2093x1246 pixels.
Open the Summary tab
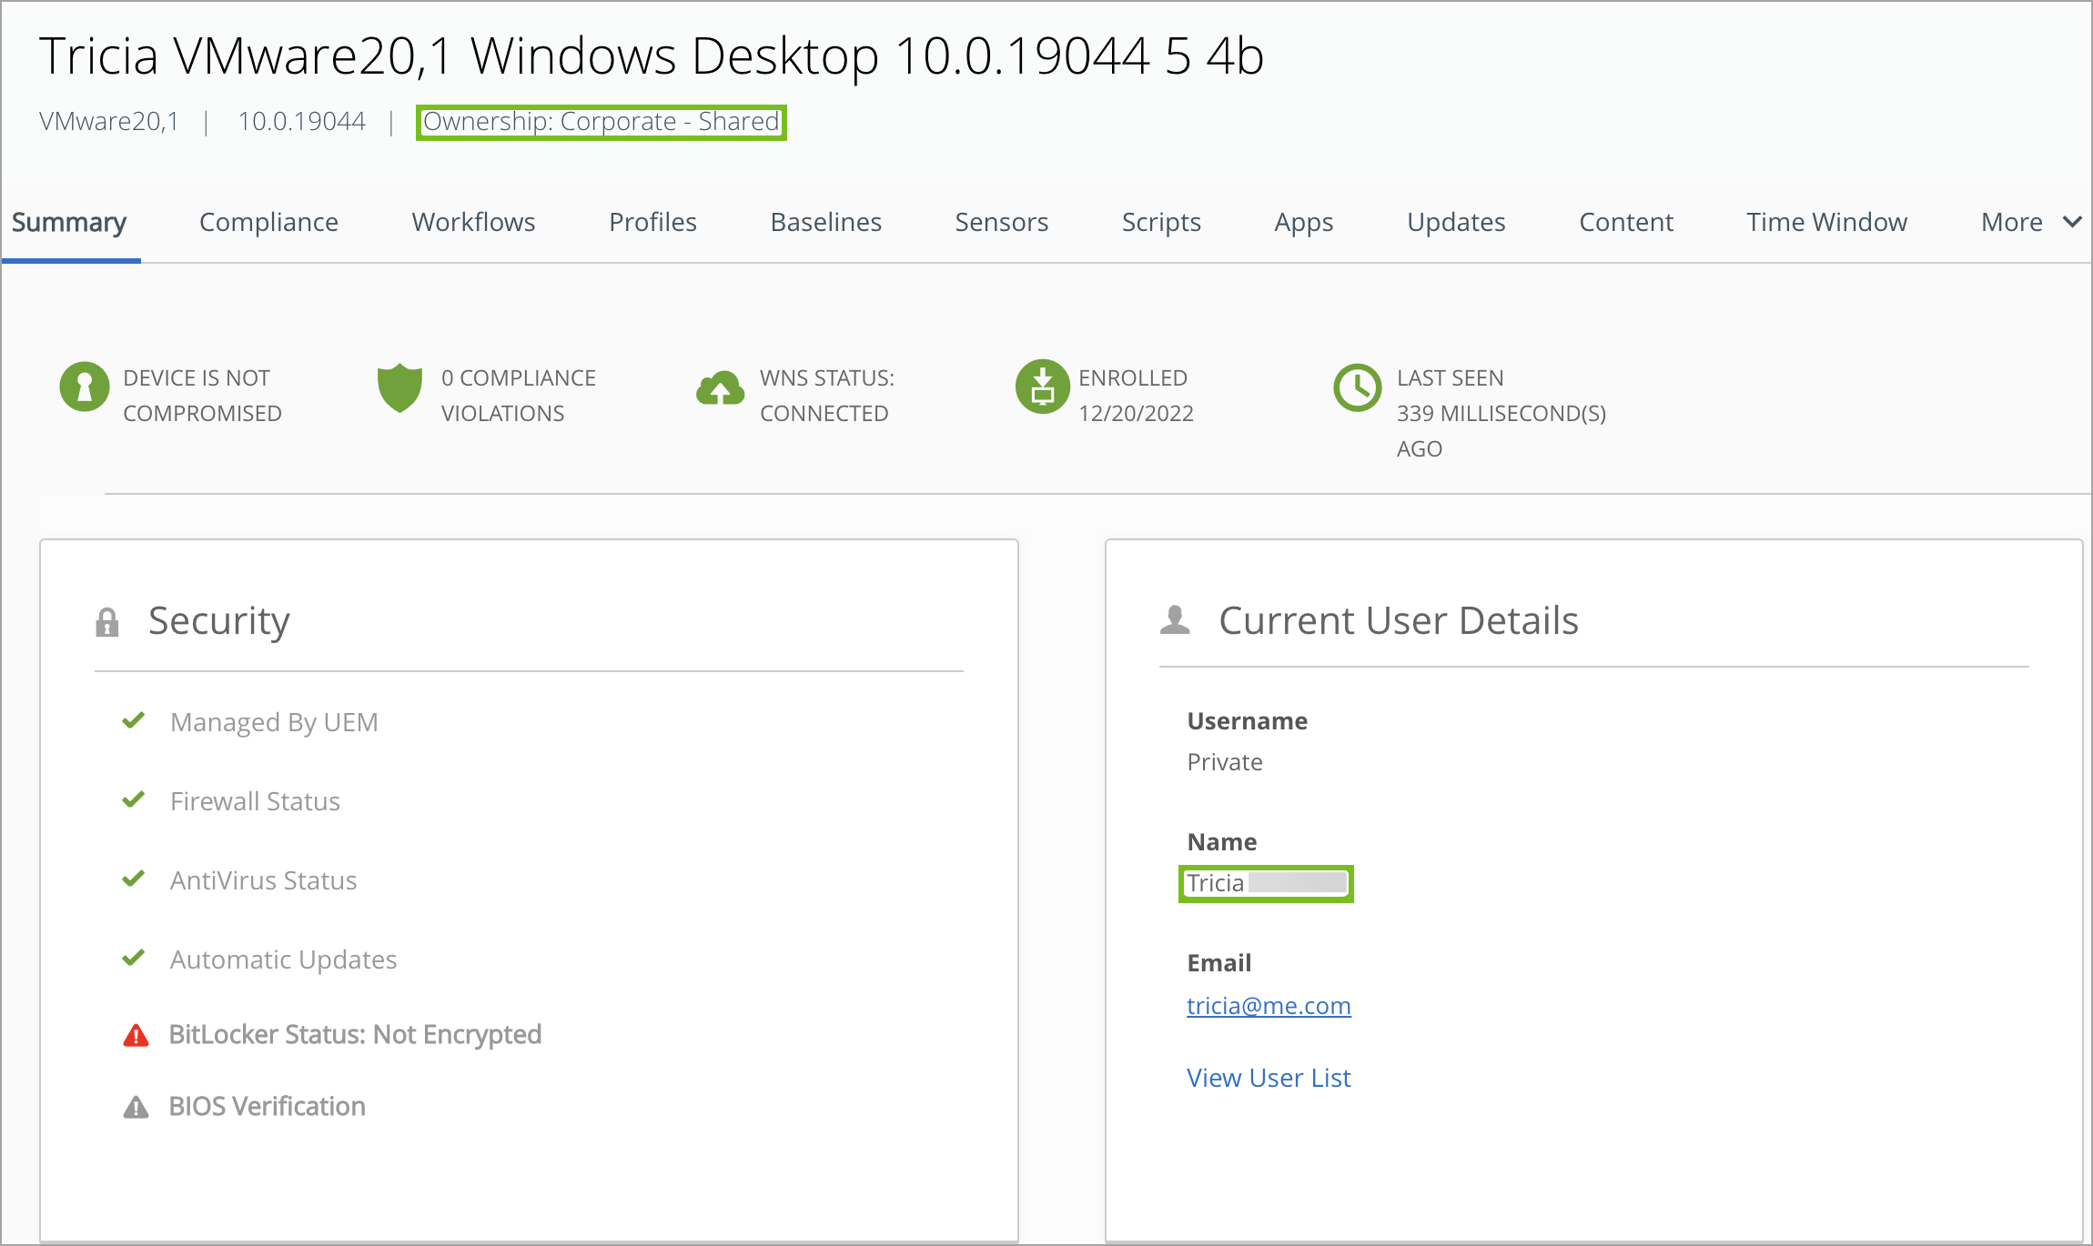69,222
